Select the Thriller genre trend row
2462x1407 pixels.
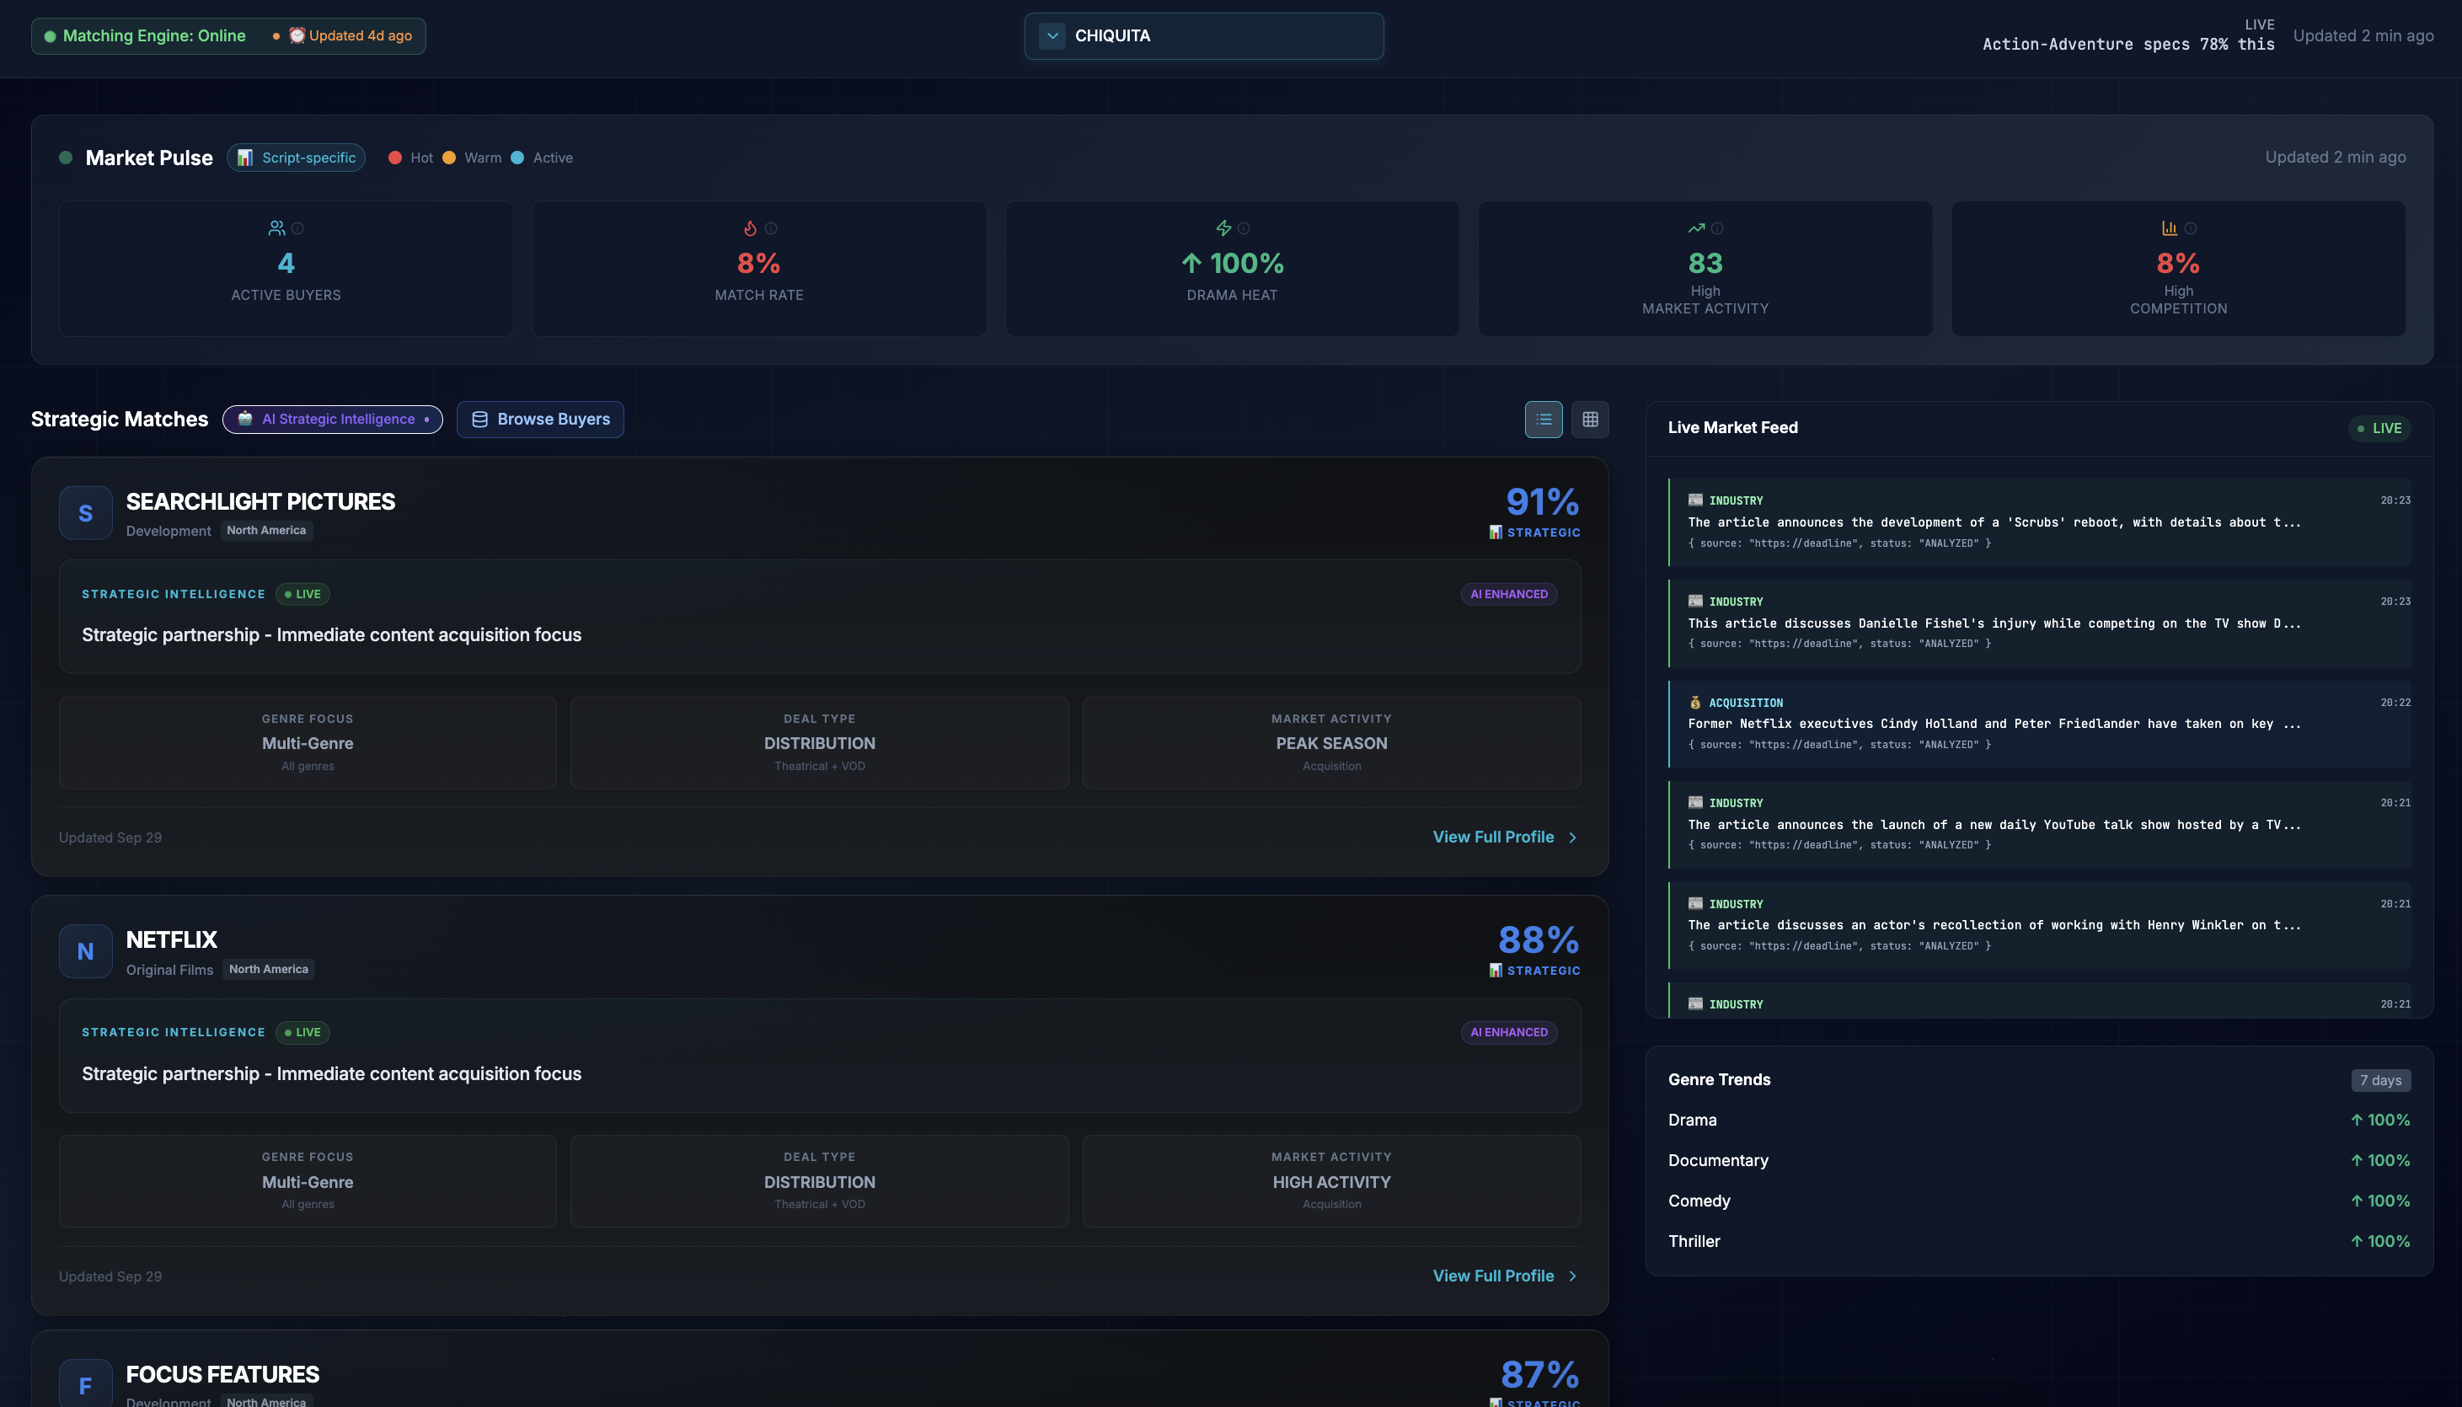click(2039, 1242)
